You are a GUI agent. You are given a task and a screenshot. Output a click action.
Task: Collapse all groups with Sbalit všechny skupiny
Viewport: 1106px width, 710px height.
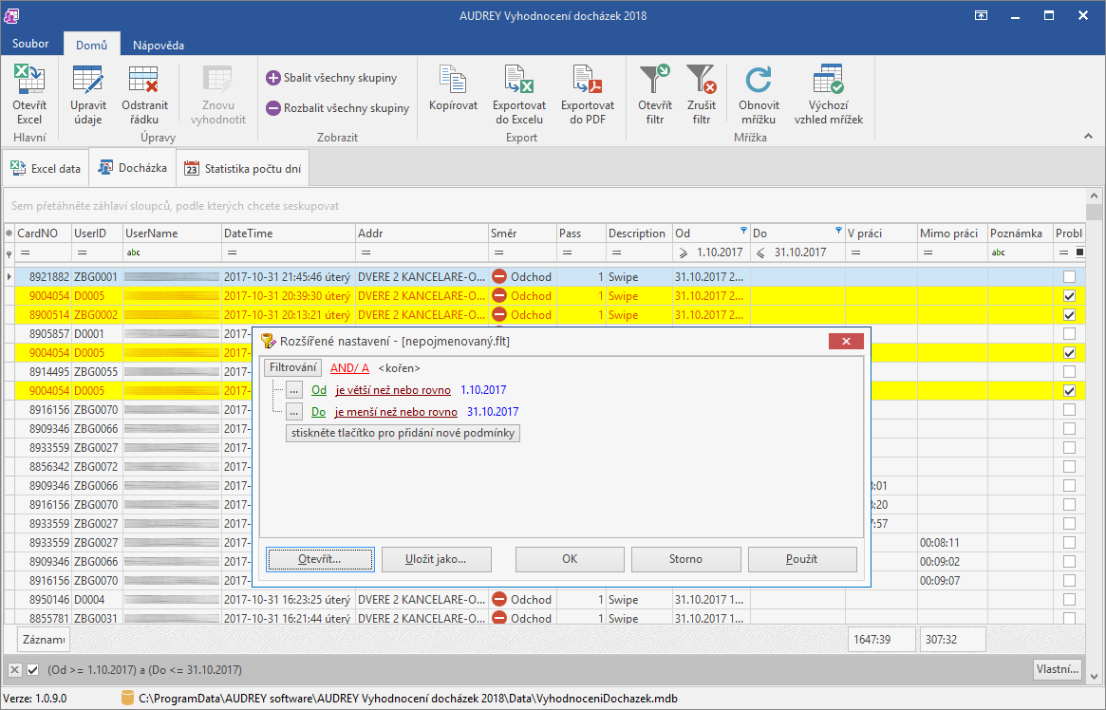(x=331, y=78)
